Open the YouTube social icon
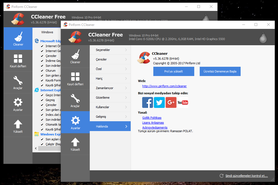Image resolution: width=278 pixels, height=185 pixels. tap(183, 102)
